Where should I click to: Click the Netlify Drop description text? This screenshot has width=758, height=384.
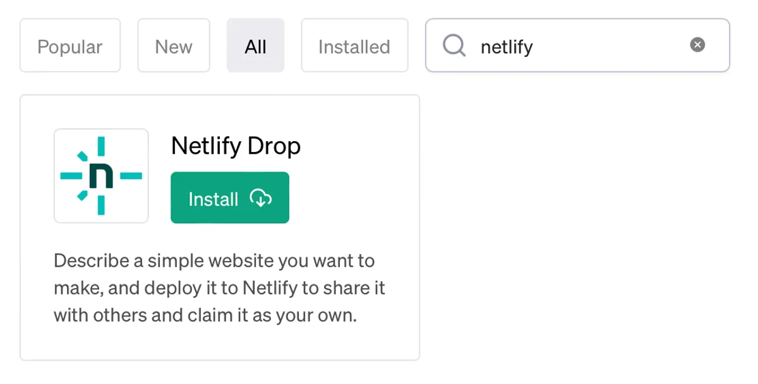[220, 288]
